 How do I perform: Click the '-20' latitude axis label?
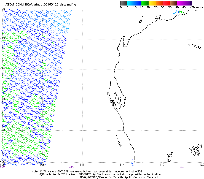pos(2,9)
